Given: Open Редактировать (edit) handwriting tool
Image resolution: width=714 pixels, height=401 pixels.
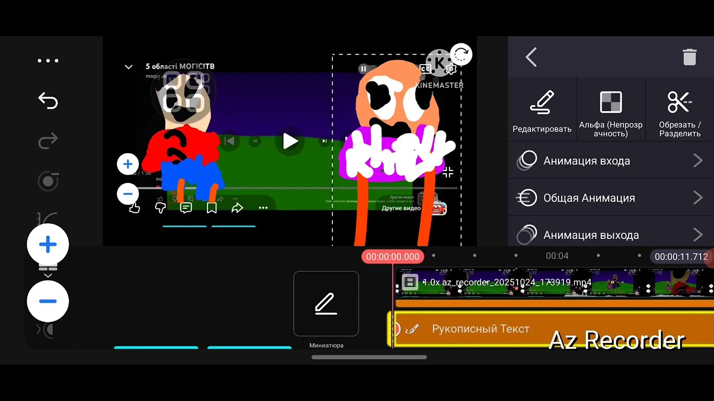Looking at the screenshot, I should pos(542,111).
